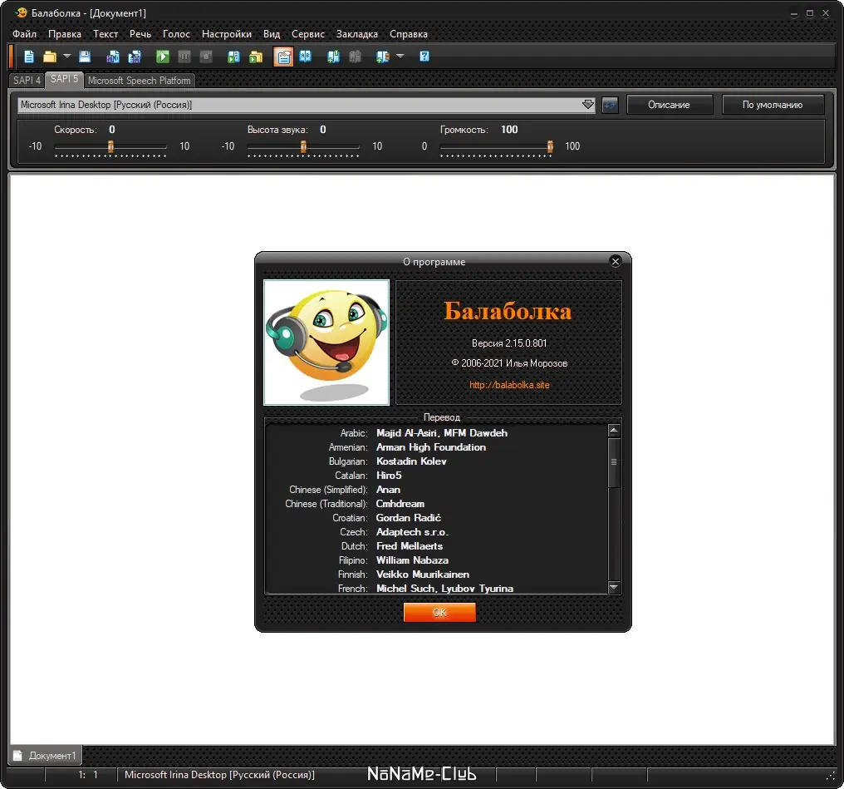Viewport: 844px width, 789px height.
Task: Open the http://balabolka.site link
Action: point(509,385)
